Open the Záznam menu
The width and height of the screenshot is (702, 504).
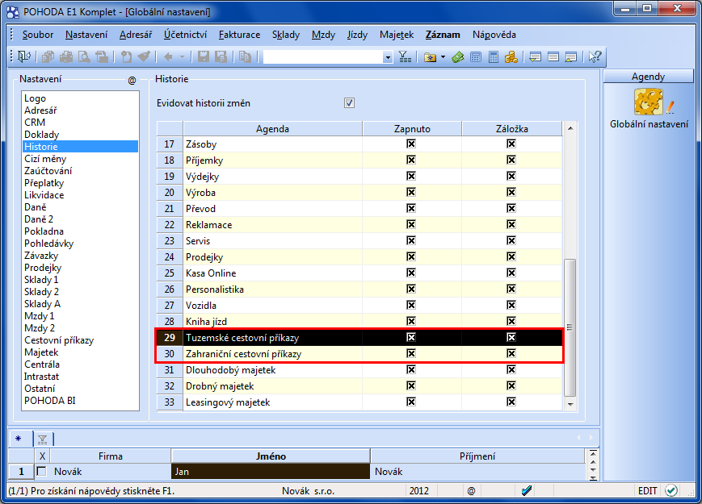point(443,35)
